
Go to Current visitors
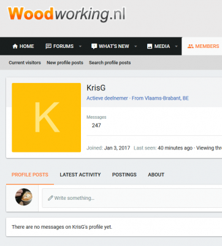pos(25,63)
